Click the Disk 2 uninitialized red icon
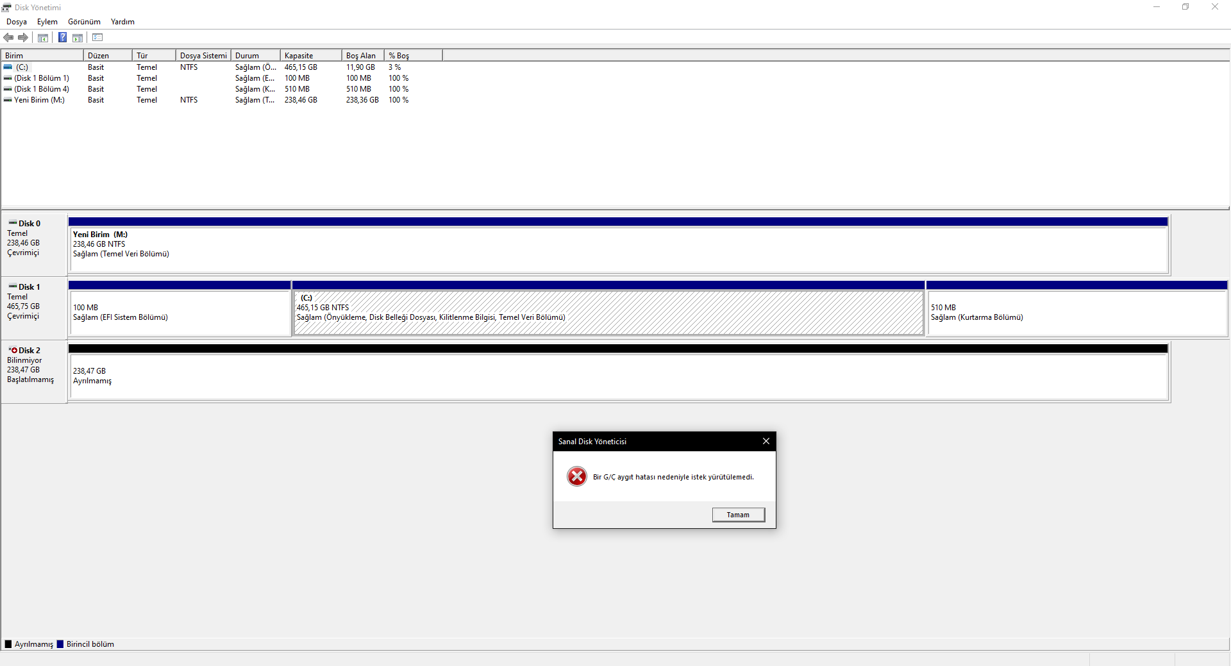Screen dimensions: 1231x666 (13, 350)
